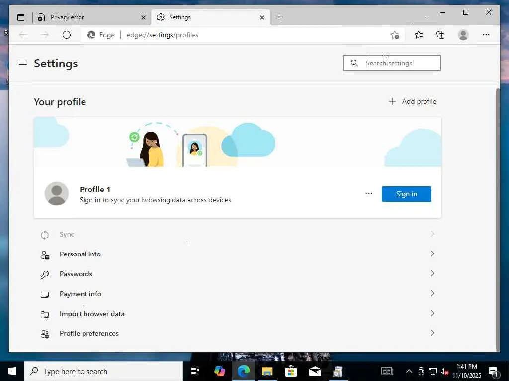Click the taskbar Type here to search box
Viewport: 509px width, 381px height.
[x=103, y=371]
